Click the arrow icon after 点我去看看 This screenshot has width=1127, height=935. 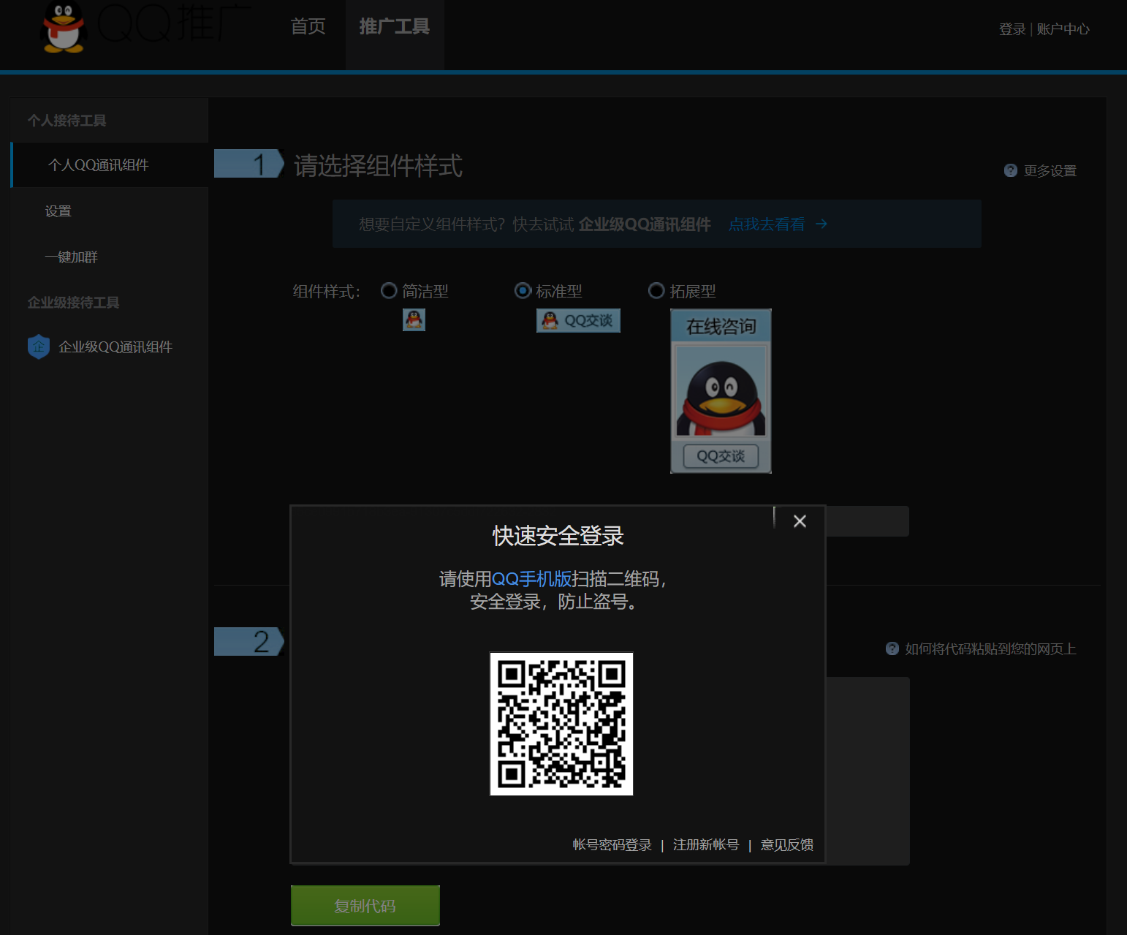821,224
